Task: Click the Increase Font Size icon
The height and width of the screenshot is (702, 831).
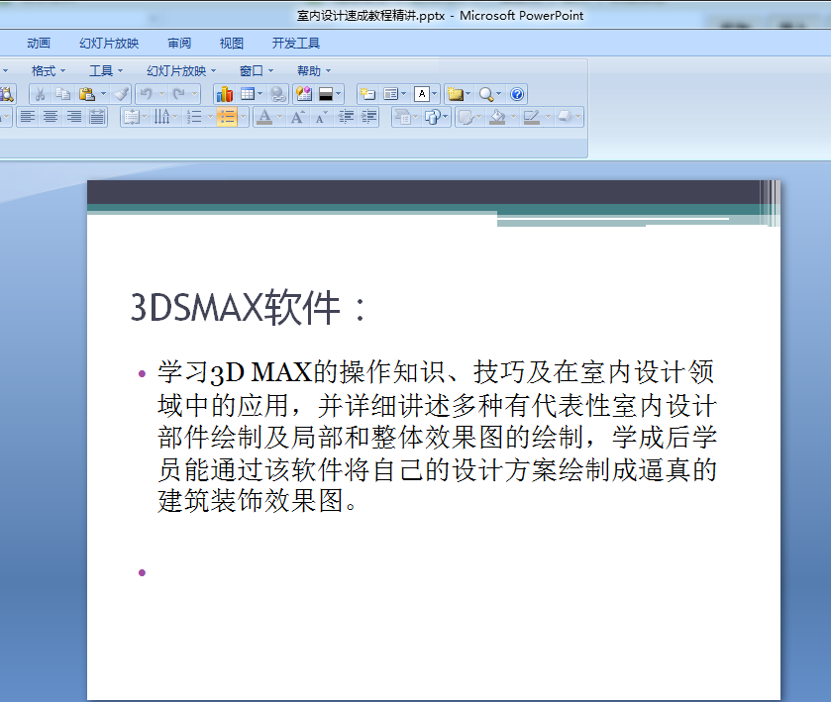Action: (x=297, y=117)
